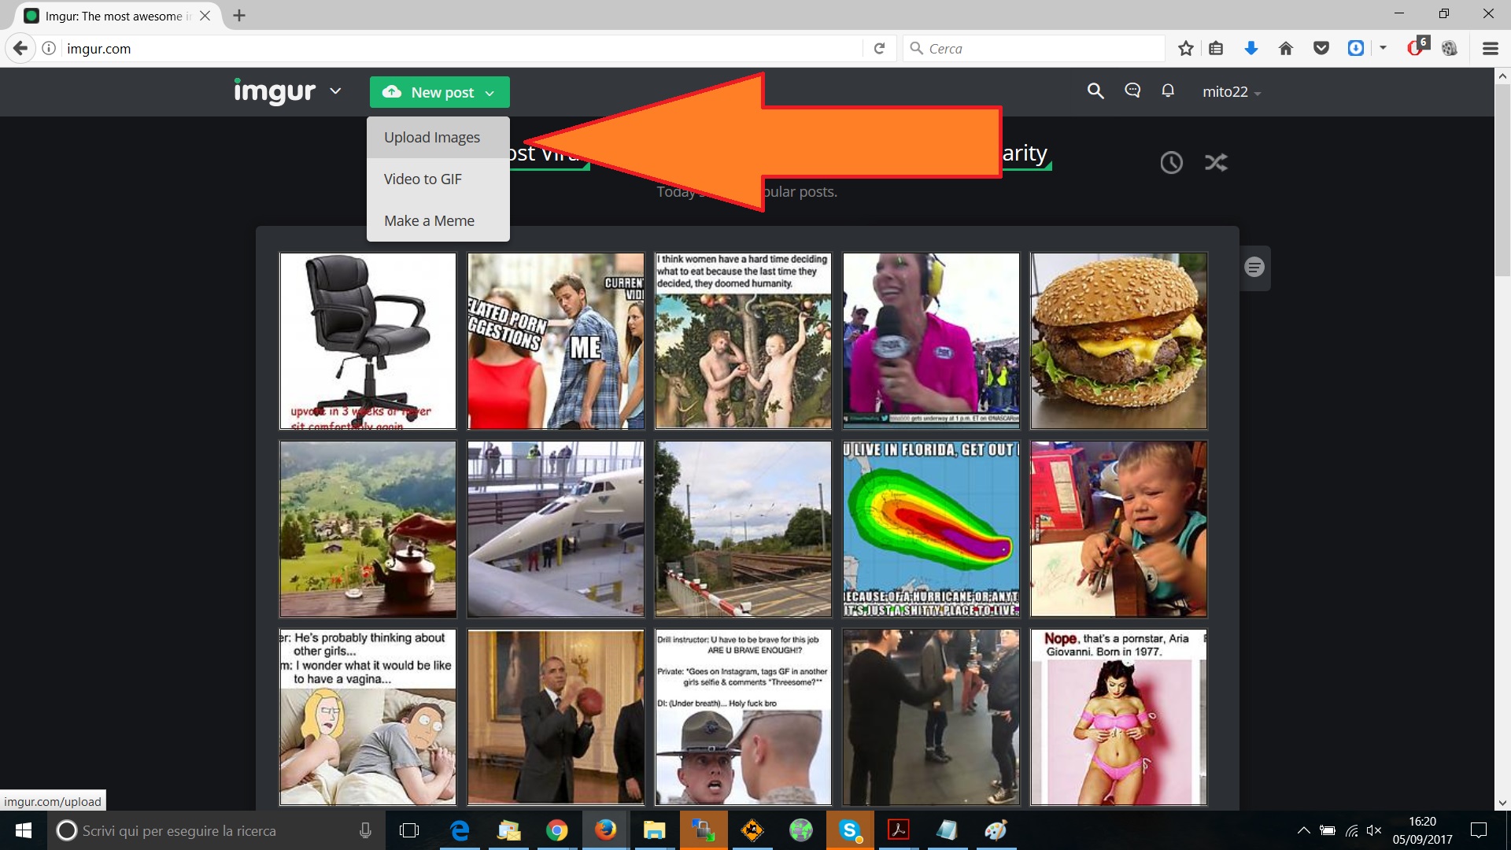Open the cheeseburger post thumbnail
The height and width of the screenshot is (850, 1511).
tap(1118, 341)
